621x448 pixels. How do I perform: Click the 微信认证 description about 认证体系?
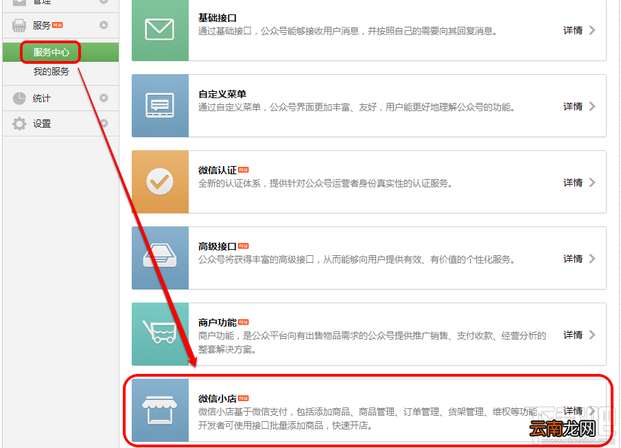325,183
